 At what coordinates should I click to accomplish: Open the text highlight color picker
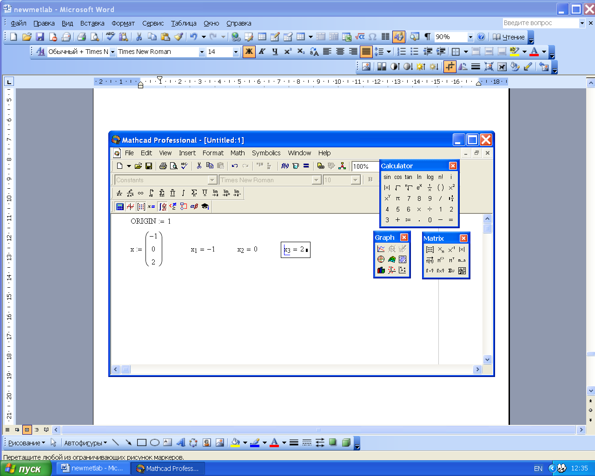[524, 52]
